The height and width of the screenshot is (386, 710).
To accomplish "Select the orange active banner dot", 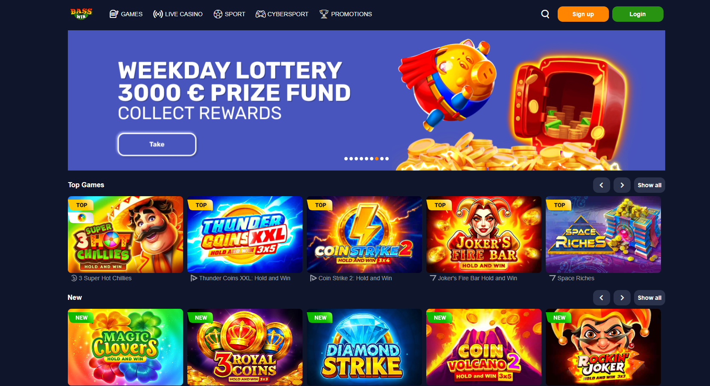I will point(377,159).
